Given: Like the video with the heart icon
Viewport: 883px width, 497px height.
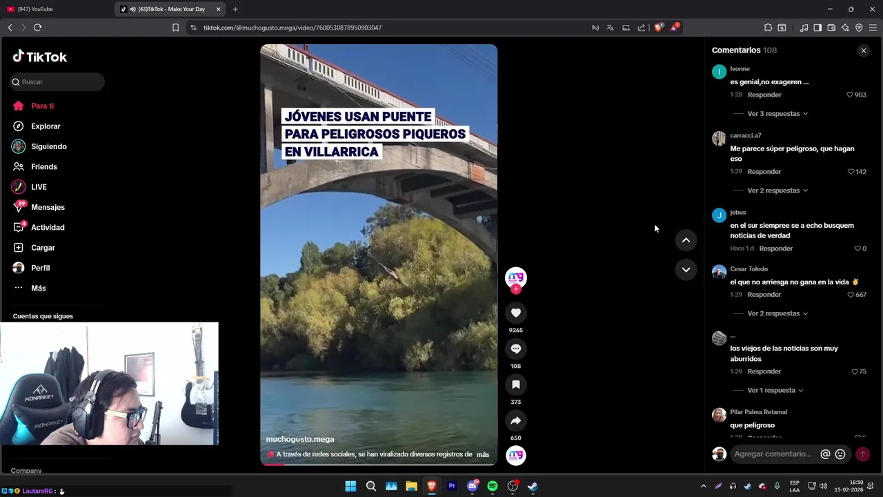Looking at the screenshot, I should pos(515,313).
